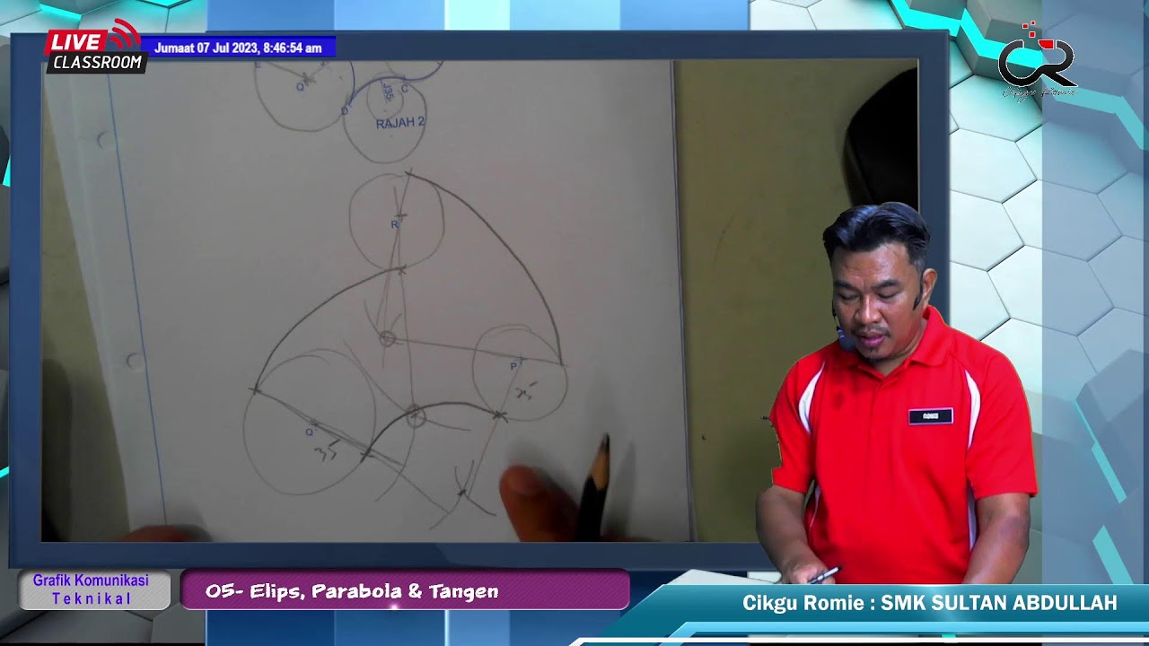This screenshot has width=1149, height=646.
Task: Click the pencil held over the drawing
Action: (x=593, y=486)
